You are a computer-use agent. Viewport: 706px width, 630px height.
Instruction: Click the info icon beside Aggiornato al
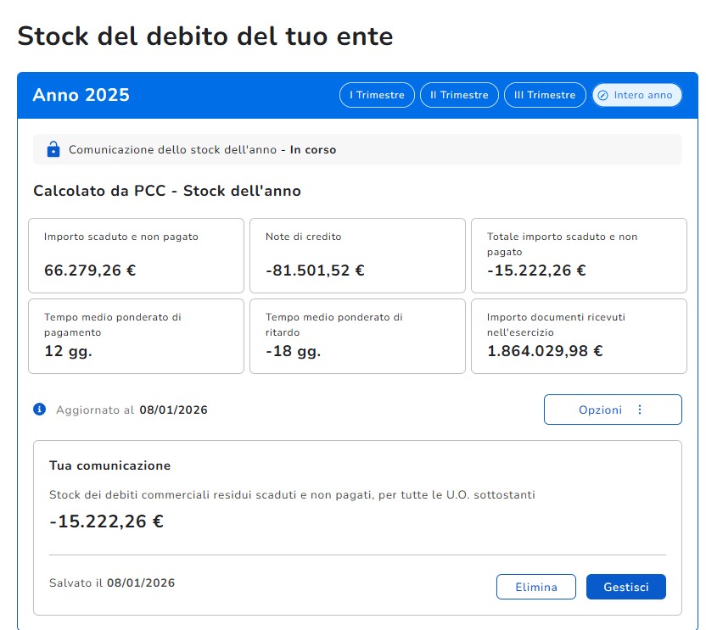pos(39,410)
